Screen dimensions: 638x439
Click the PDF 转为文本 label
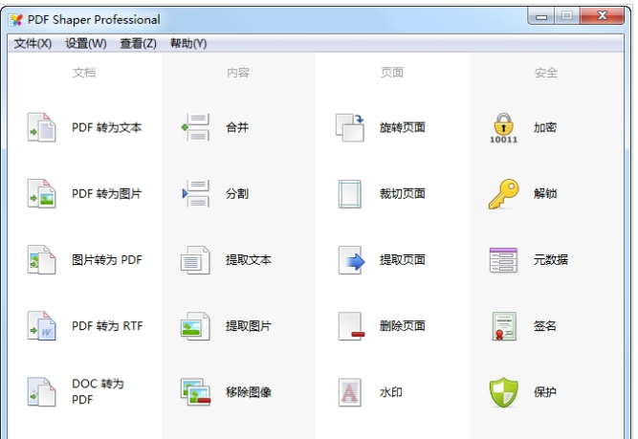click(x=106, y=127)
